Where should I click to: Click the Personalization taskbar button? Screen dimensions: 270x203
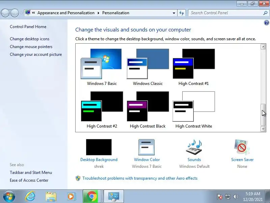click(x=114, y=197)
